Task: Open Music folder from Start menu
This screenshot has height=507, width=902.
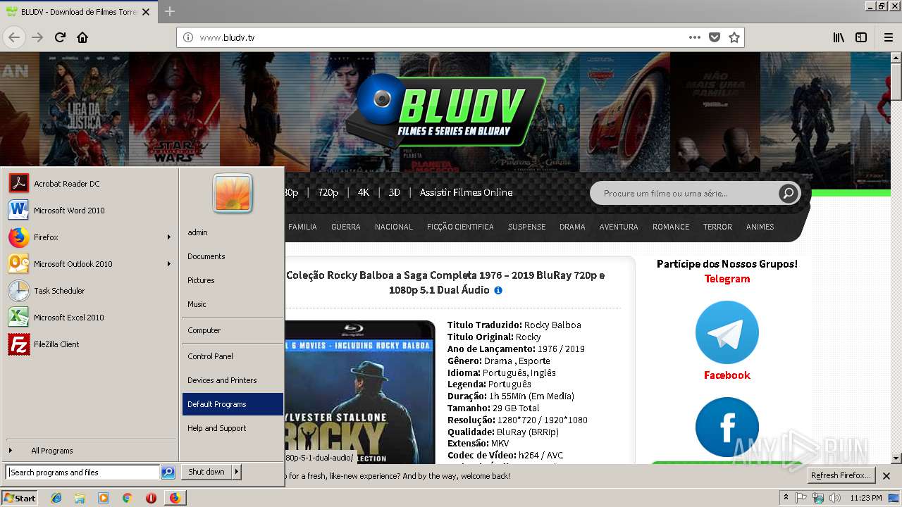Action: (x=233, y=304)
